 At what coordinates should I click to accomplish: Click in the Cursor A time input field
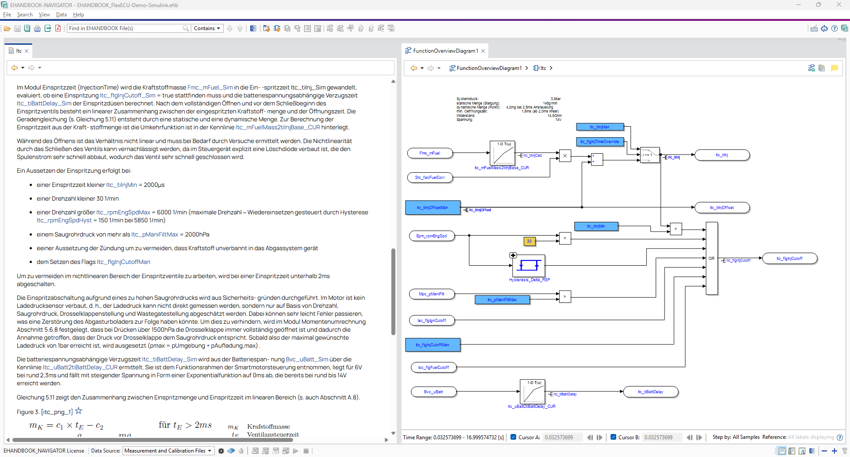(x=561, y=437)
